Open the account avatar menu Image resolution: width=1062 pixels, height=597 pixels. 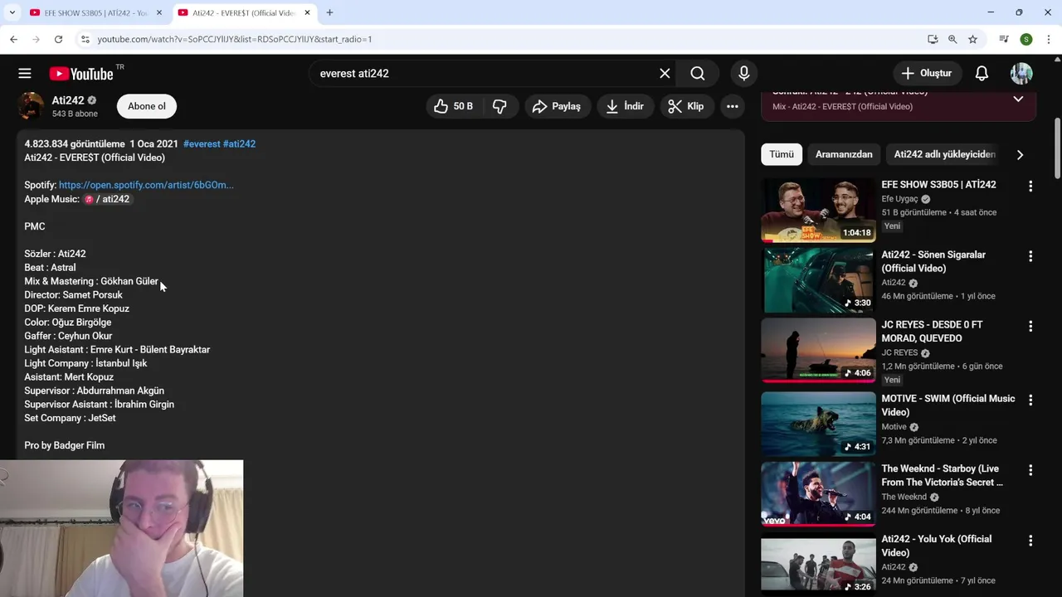[x=1021, y=74]
